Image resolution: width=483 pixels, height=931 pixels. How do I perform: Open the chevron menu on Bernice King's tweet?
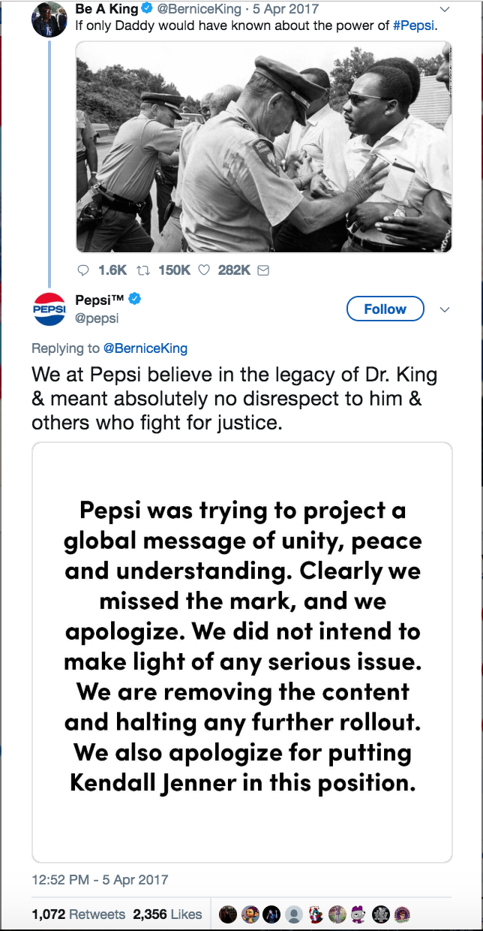[x=444, y=10]
